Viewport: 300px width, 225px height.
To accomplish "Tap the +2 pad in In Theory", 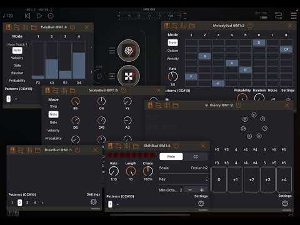I will click(251, 179).
